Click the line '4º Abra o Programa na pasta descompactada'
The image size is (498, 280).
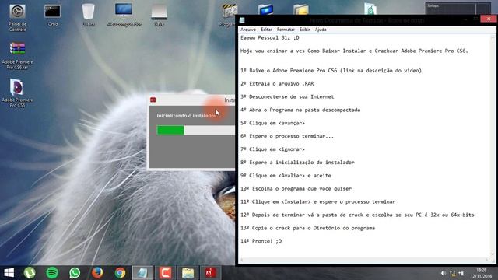tap(300, 110)
